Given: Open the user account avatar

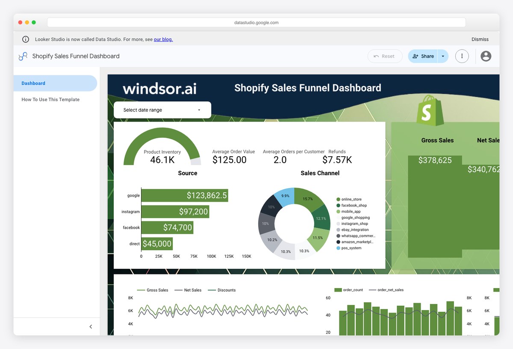Looking at the screenshot, I should [486, 56].
